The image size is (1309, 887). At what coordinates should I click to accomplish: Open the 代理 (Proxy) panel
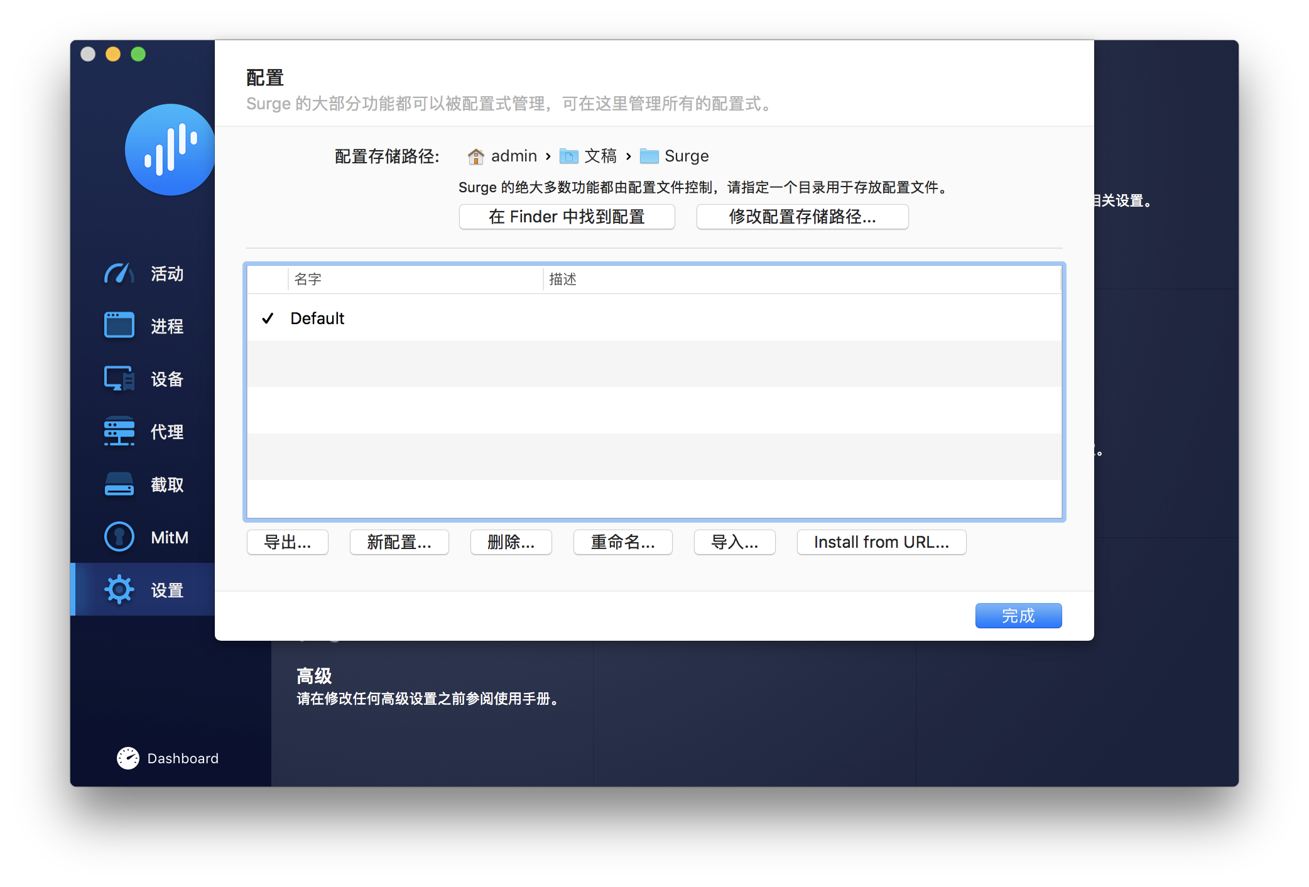(x=146, y=431)
